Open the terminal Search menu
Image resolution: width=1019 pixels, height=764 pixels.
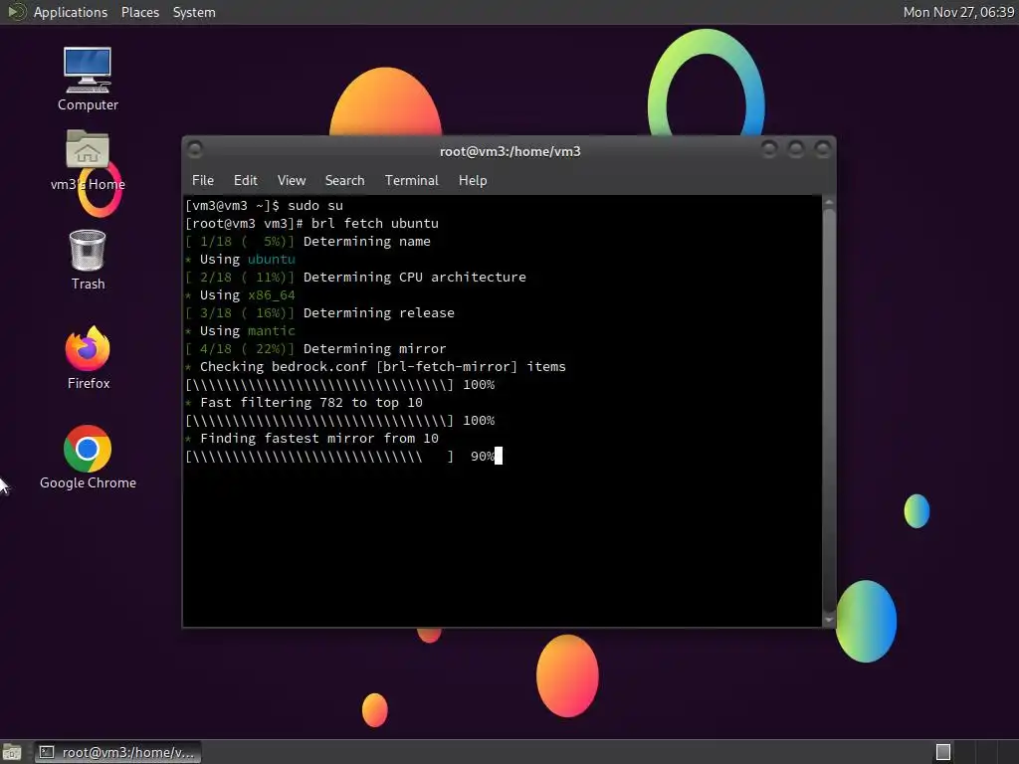coord(344,181)
